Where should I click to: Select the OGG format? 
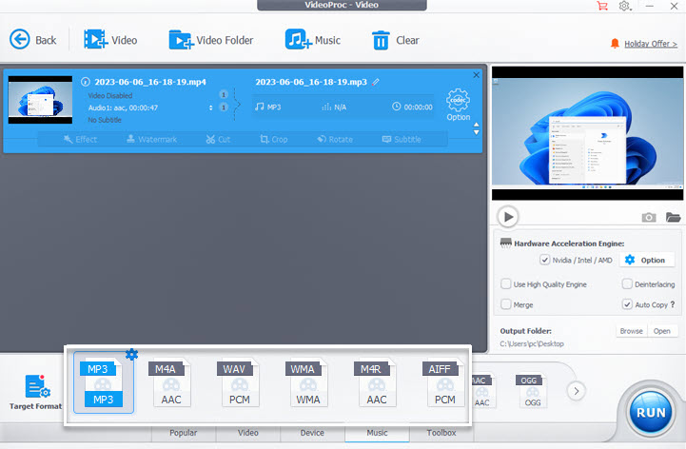532,391
